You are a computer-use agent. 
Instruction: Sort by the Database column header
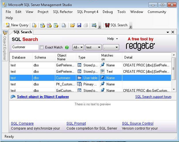pyautogui.click(x=21, y=57)
